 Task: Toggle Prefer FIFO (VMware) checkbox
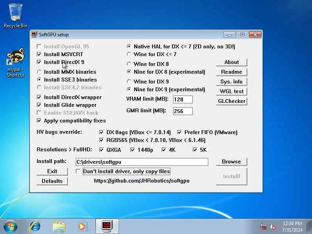pyautogui.click(x=179, y=132)
